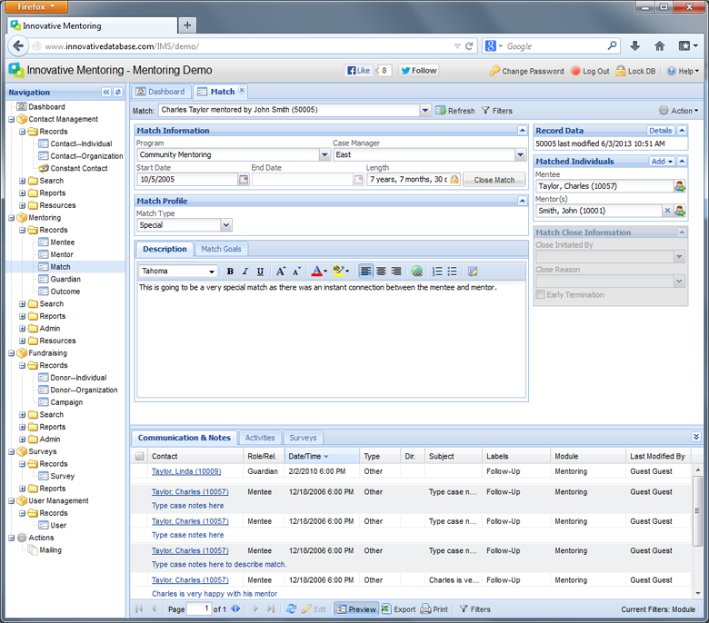Refresh the communication notes grid
709x623 pixels.
click(x=290, y=609)
